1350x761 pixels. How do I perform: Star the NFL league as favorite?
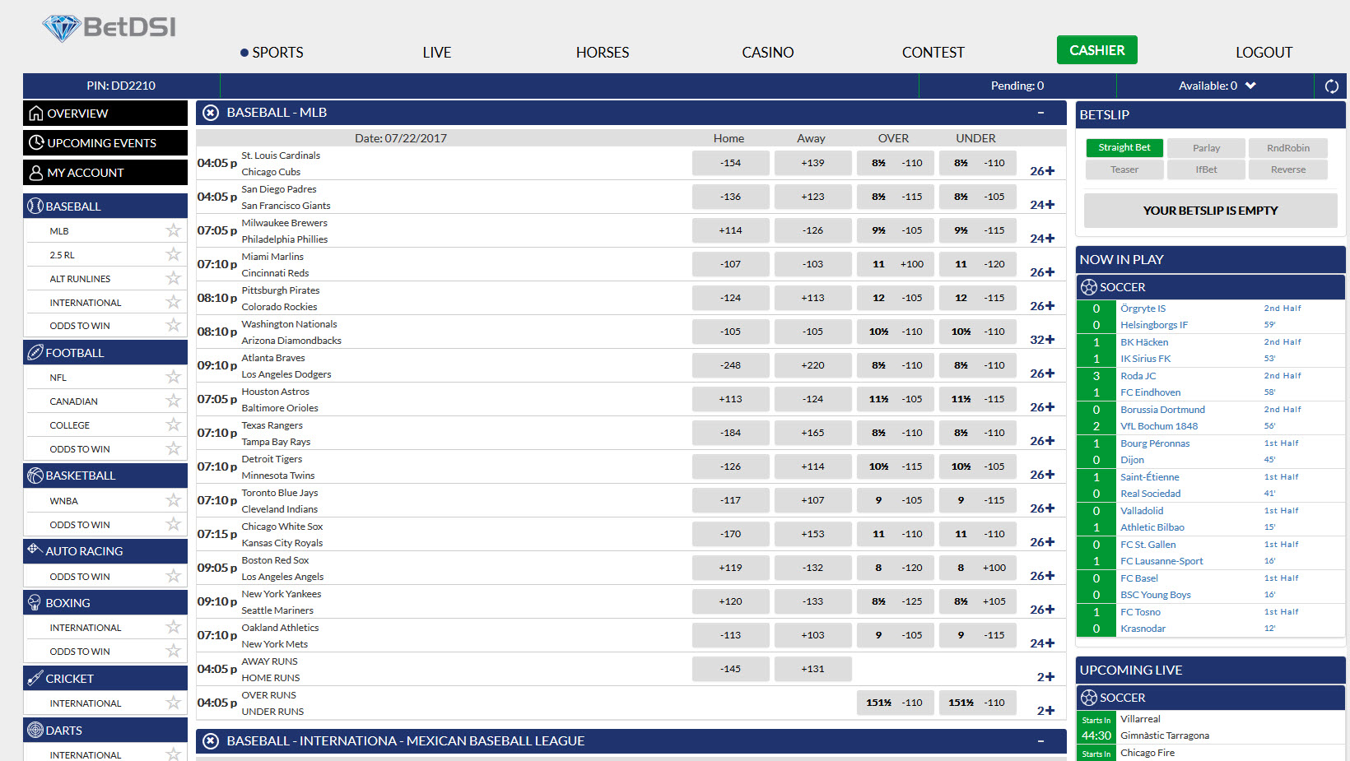[173, 377]
